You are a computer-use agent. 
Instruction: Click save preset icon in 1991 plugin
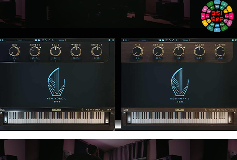pyautogui.click(x=36, y=40)
